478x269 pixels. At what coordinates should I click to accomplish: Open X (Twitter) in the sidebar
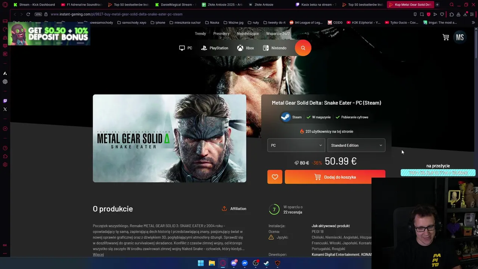point(5,109)
